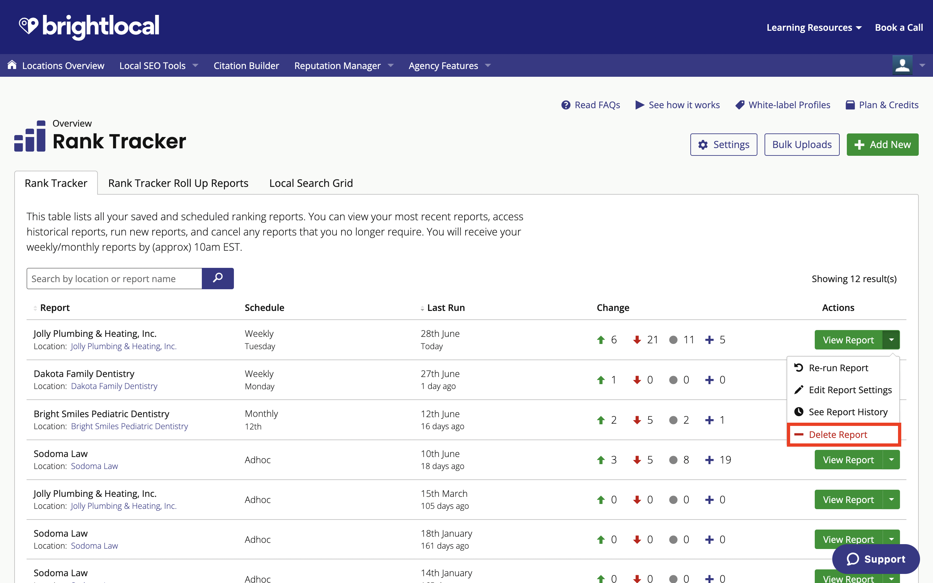
Task: Open Jolly Plumbing location link, Weekly row
Action: click(124, 346)
